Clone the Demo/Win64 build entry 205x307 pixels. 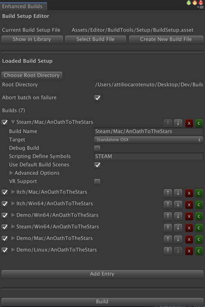pyautogui.click(x=199, y=216)
